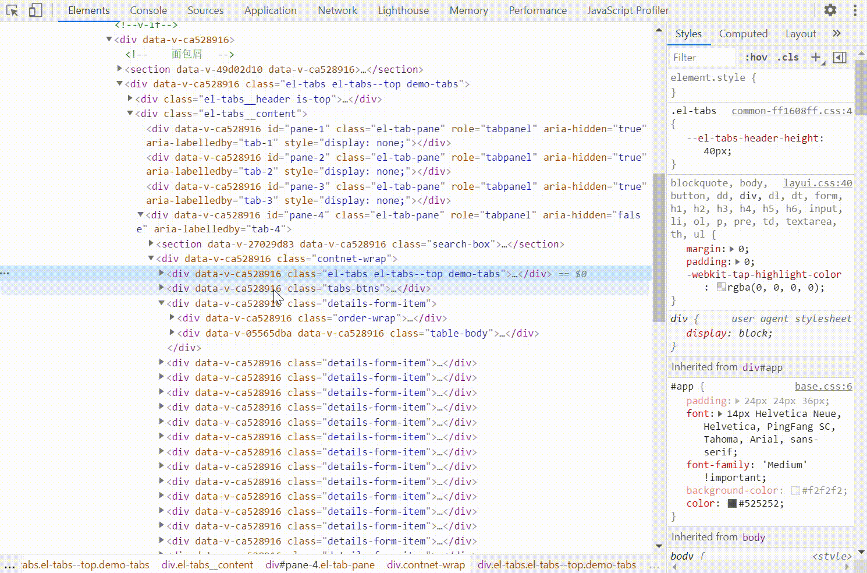Go to the Lighthouse tab

403,10
